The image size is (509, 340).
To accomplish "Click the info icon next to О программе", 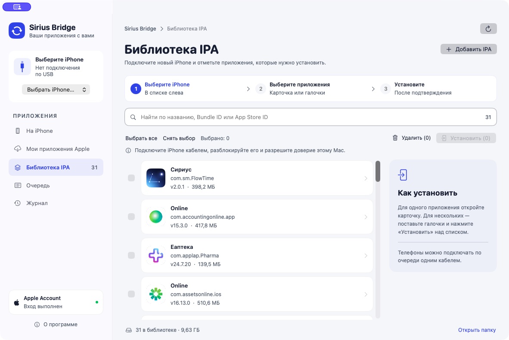I will [x=37, y=325].
